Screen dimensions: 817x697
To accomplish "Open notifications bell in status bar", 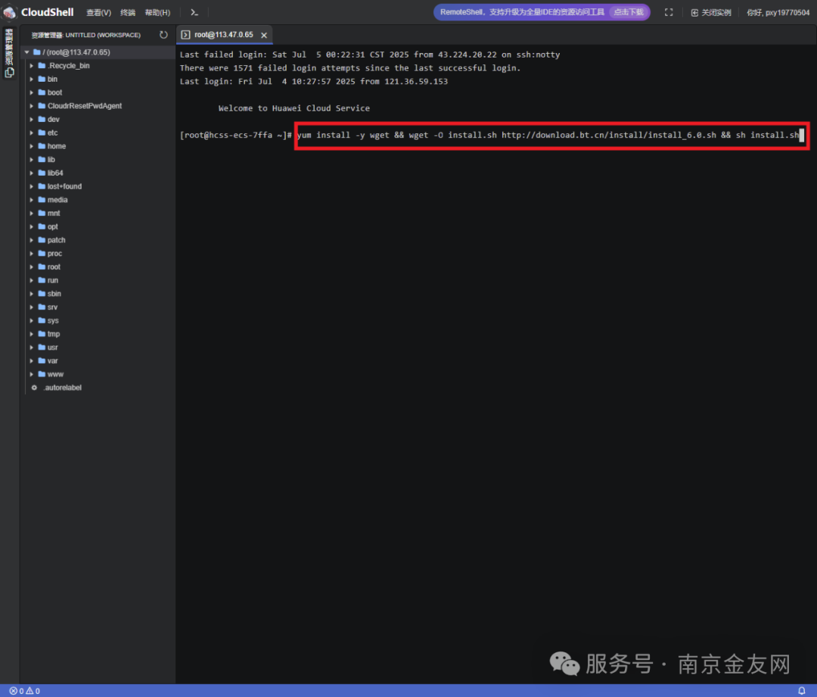I will point(802,691).
